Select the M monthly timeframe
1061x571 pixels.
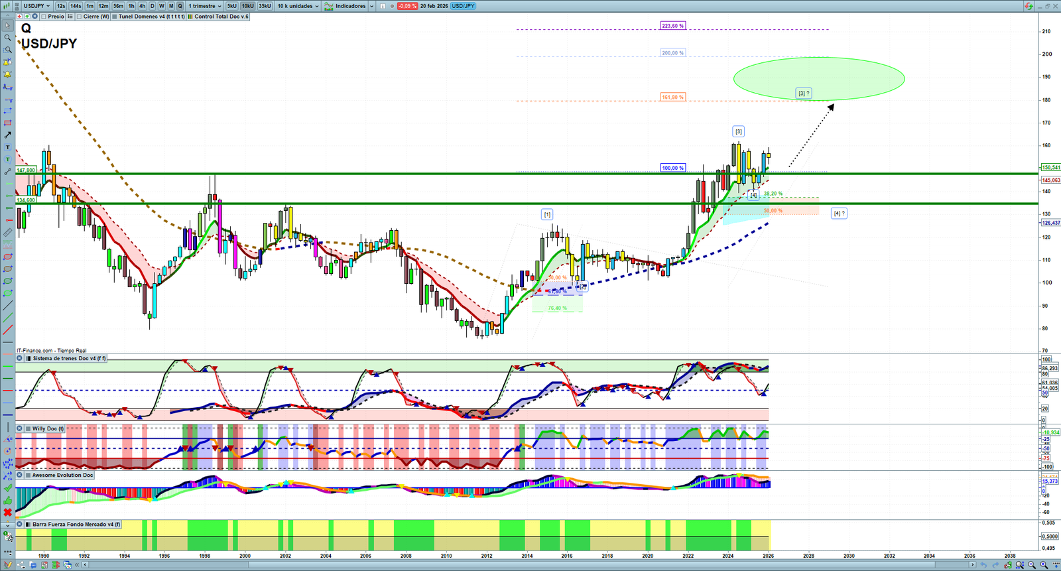[x=170, y=6]
